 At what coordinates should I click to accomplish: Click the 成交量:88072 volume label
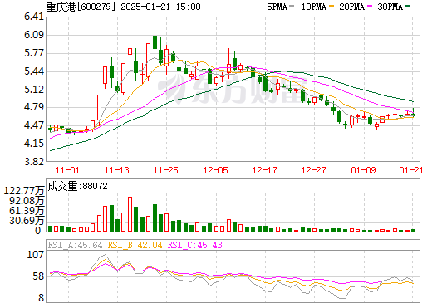point(77,186)
